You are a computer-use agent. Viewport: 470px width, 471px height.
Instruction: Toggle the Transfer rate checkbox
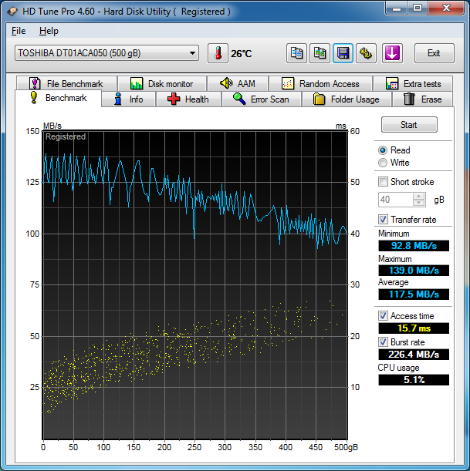tap(383, 220)
